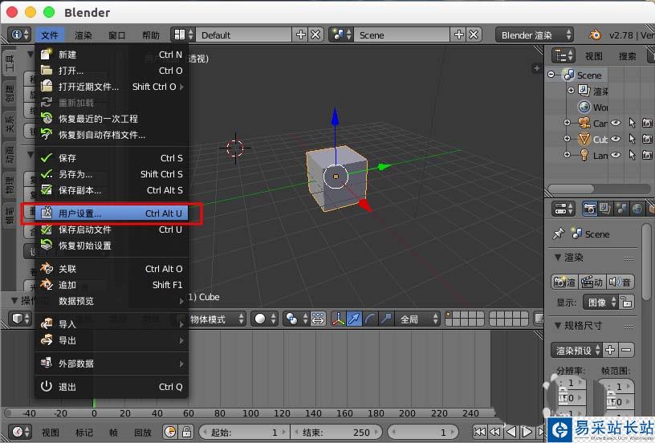Click the info editor type icon
This screenshot has height=443, width=655.
coord(20,35)
